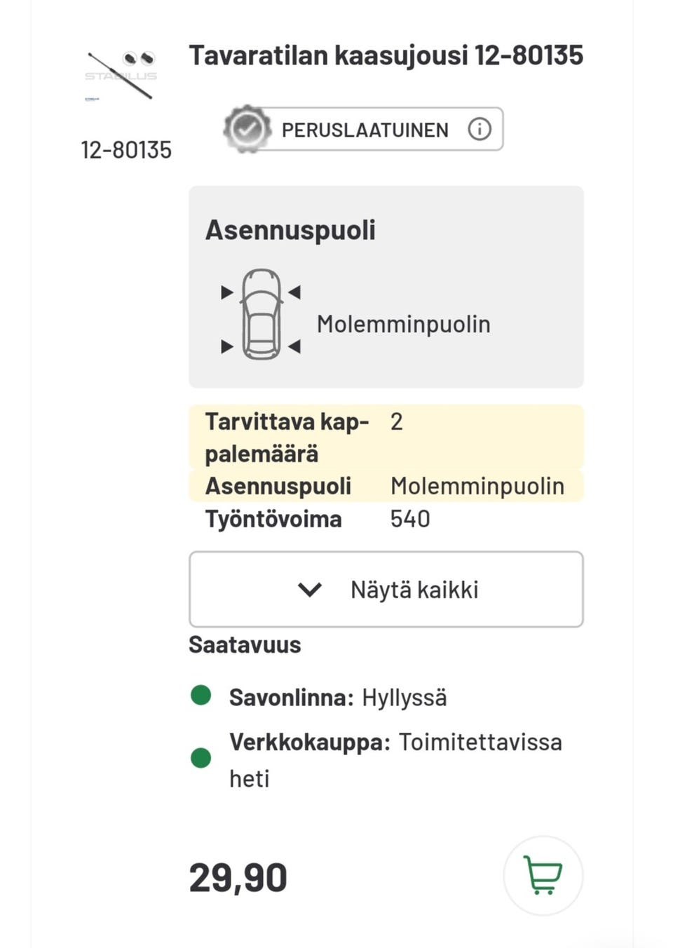The image size is (673, 948).
Task: Click the Saatavuus heading
Action: coord(244,644)
